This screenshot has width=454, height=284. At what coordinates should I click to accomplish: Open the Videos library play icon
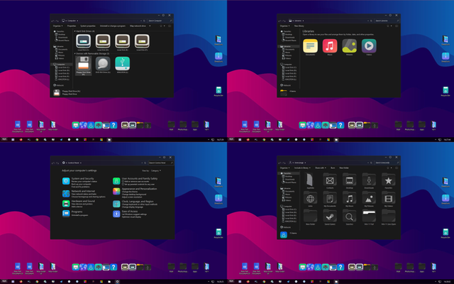click(369, 45)
